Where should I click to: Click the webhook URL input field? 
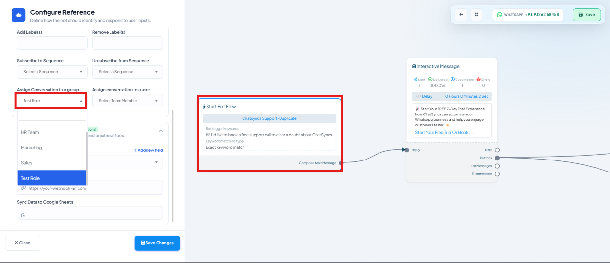tap(90, 188)
